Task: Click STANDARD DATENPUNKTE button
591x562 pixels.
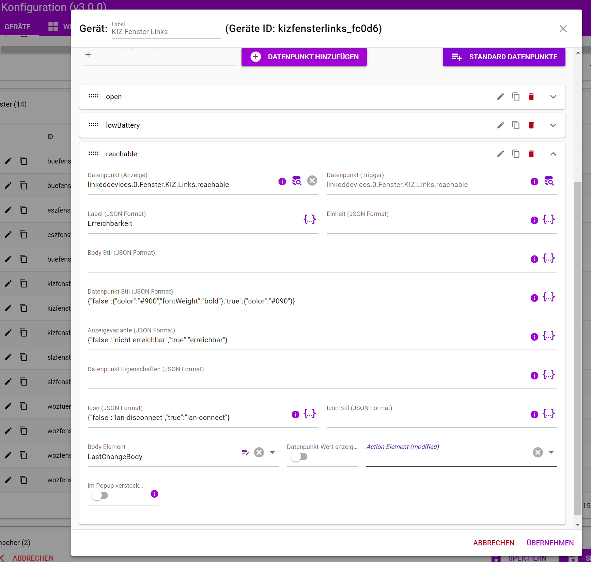Action: [504, 57]
